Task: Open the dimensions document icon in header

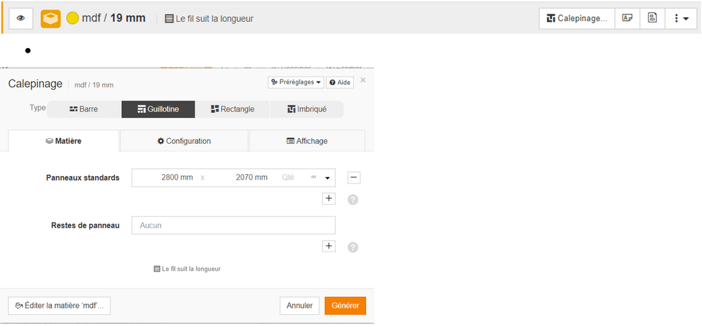Action: click(x=652, y=19)
